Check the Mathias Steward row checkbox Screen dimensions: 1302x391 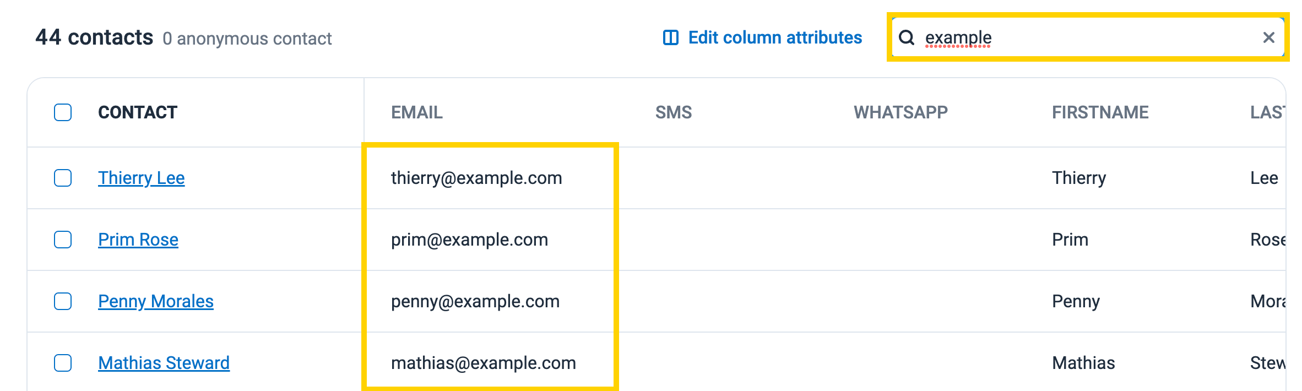click(63, 363)
